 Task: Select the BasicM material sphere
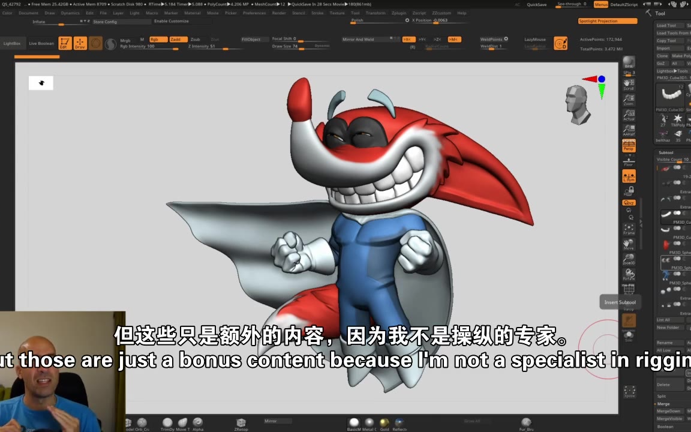coord(354,424)
